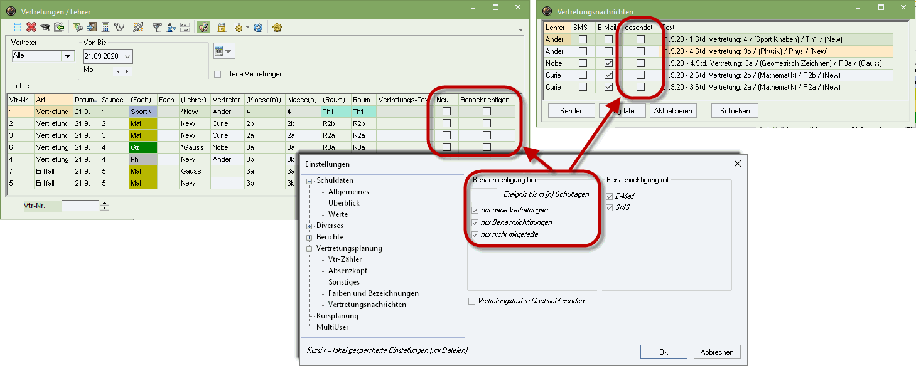This screenshot has height=366, width=916.
Task: Select Vertretungsnachrichten in settings tree
Action: coord(367,305)
